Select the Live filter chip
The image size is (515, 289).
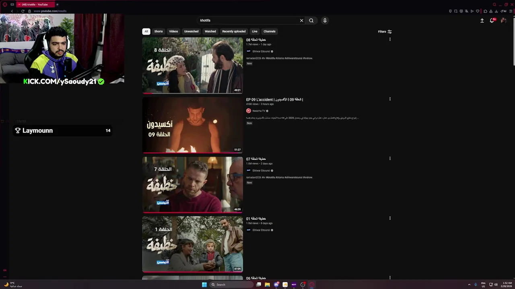click(255, 31)
